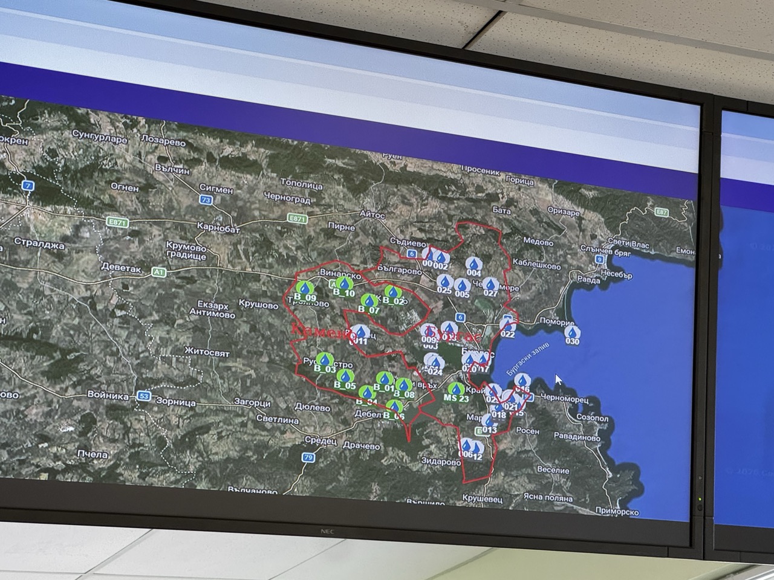
Task: Click the B_01 water marker
Action: pyautogui.click(x=382, y=379)
